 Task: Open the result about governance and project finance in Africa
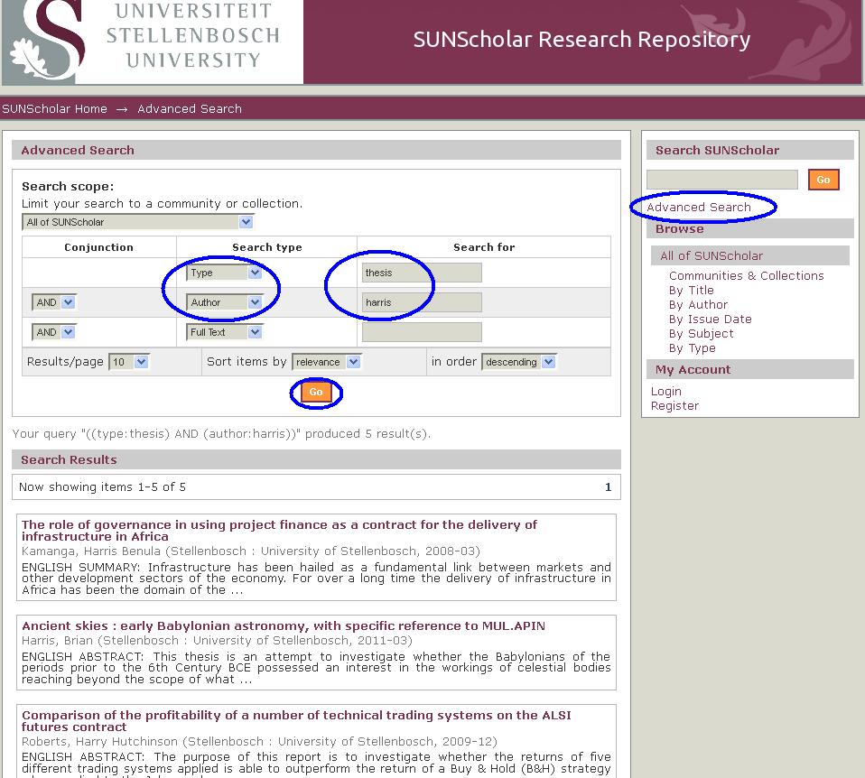point(279,531)
